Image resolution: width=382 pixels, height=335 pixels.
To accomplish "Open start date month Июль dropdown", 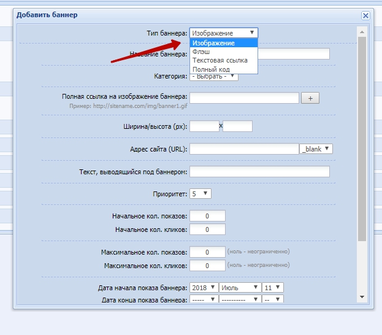I will click(x=239, y=287).
